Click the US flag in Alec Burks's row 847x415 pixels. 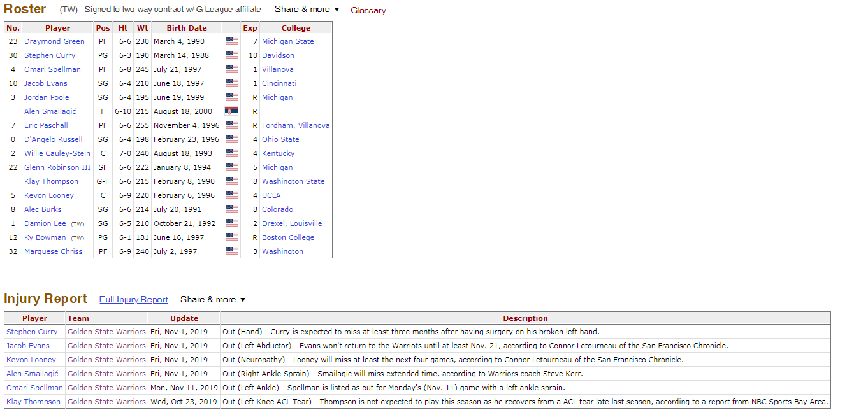[231, 209]
